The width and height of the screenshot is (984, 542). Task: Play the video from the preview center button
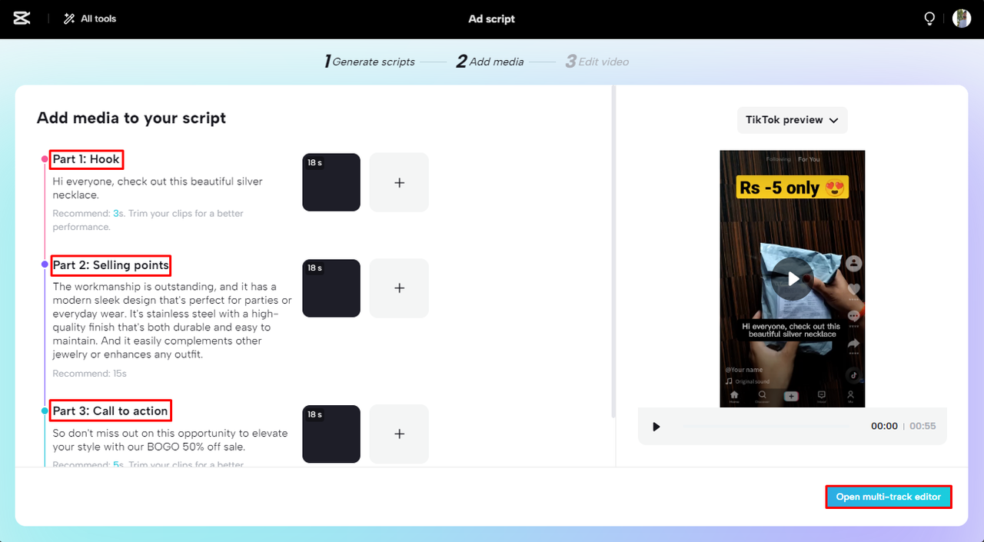point(792,278)
